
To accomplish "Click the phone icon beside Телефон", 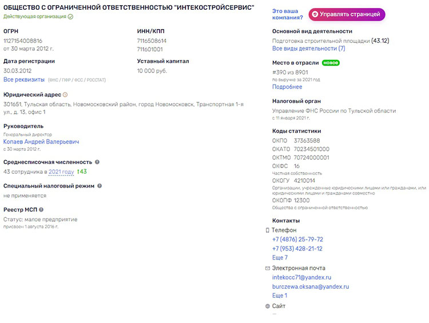I will coord(267,230).
